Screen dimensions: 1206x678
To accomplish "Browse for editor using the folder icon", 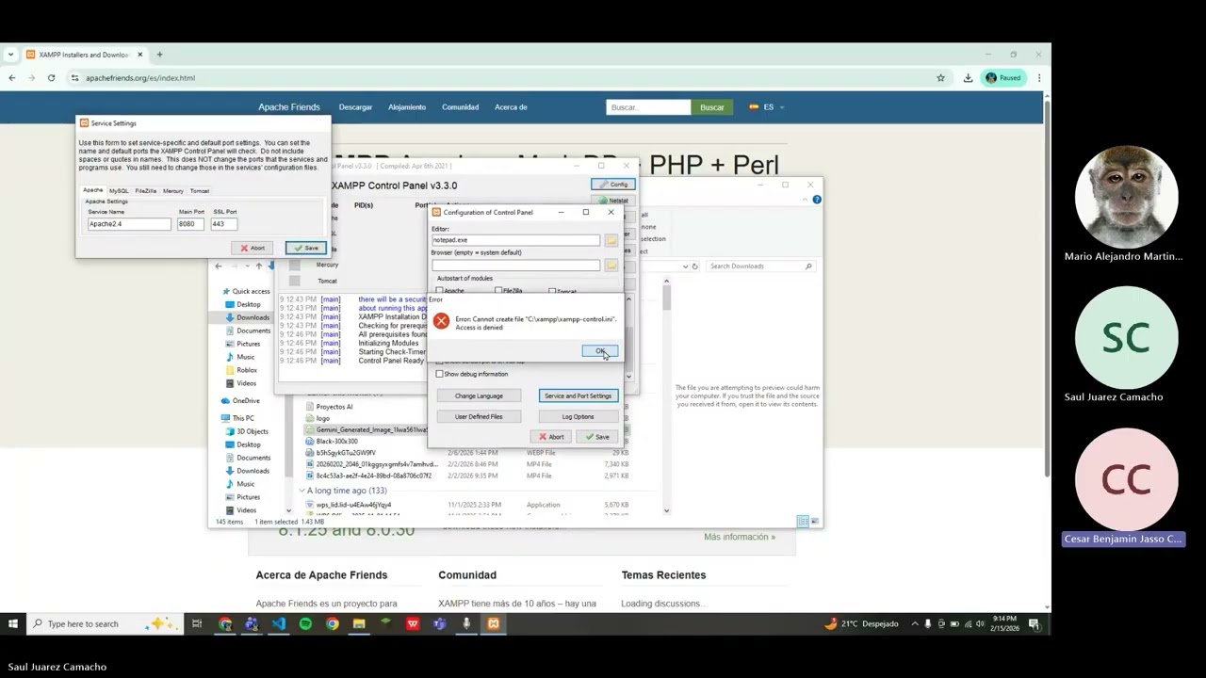I will coord(611,240).
